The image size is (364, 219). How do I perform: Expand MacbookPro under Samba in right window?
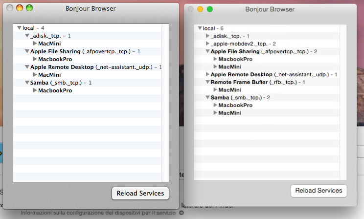pos(215,105)
